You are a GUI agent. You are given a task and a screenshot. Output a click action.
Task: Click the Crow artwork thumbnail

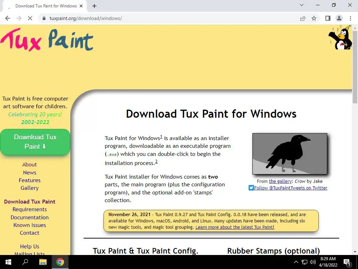(x=290, y=154)
